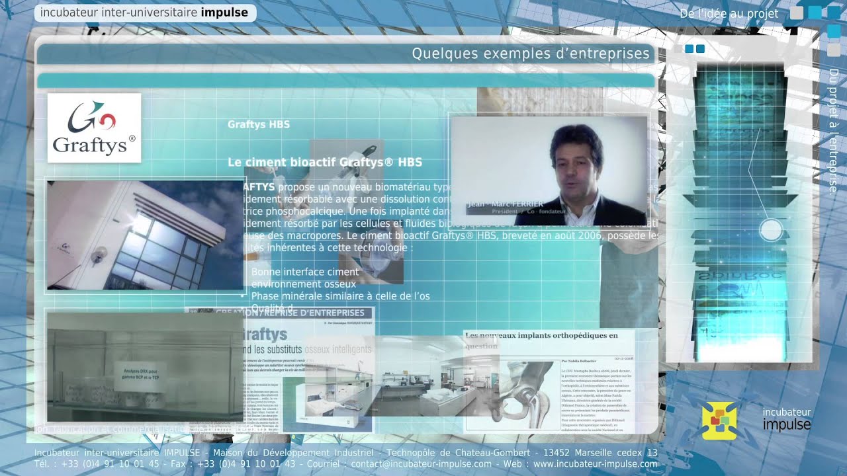Viewport: 847px width, 476px height.
Task: Play the Jean-Marc Ferrier interview video
Action: [549, 171]
